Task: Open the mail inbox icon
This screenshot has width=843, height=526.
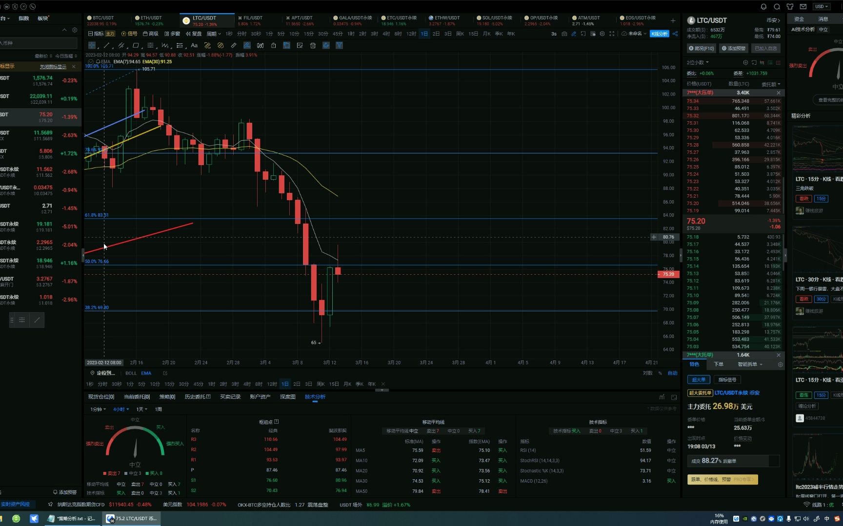Action: coord(803,7)
